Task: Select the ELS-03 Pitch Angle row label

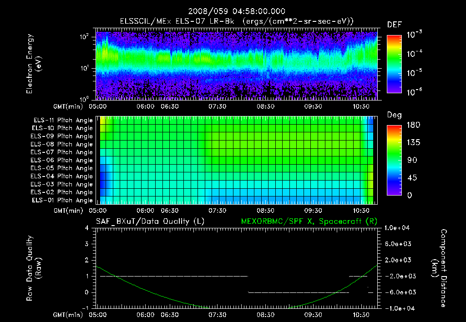Action: [x=62, y=184]
